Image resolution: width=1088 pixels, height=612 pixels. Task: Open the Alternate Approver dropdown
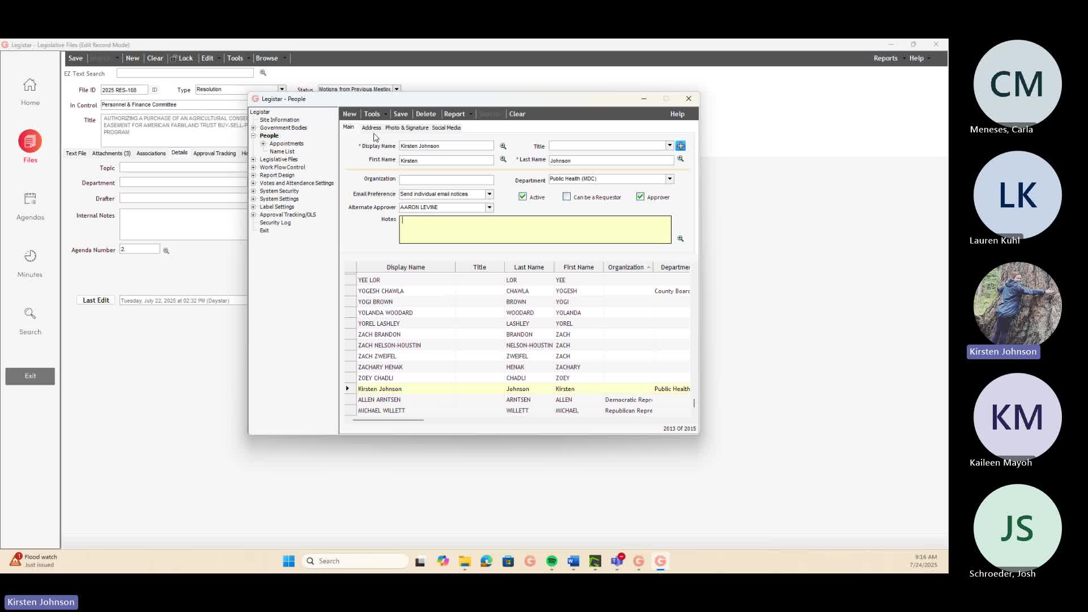490,207
